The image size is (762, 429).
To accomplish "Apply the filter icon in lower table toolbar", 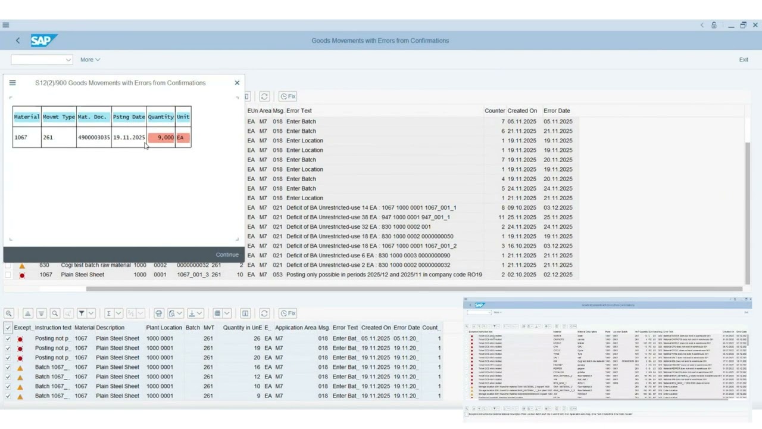I will click(82, 313).
